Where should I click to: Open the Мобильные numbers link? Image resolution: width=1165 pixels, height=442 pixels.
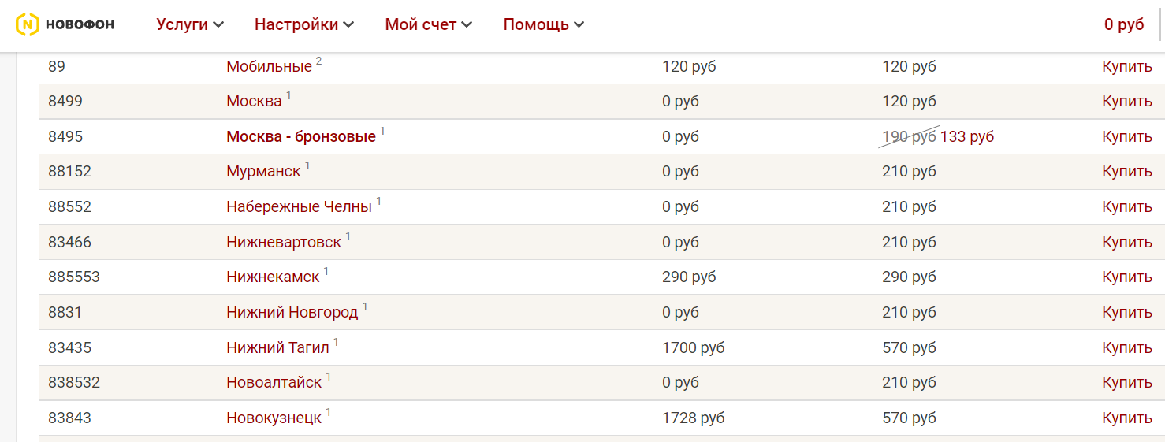pos(269,67)
